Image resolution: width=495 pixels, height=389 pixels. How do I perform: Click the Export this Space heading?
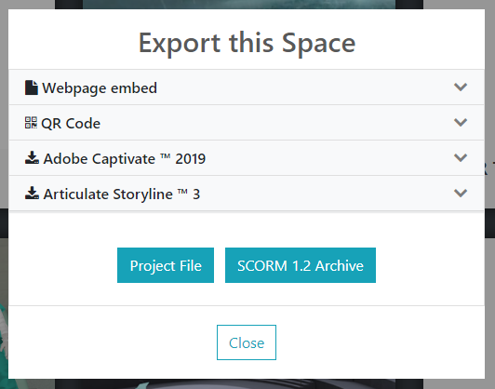click(247, 44)
